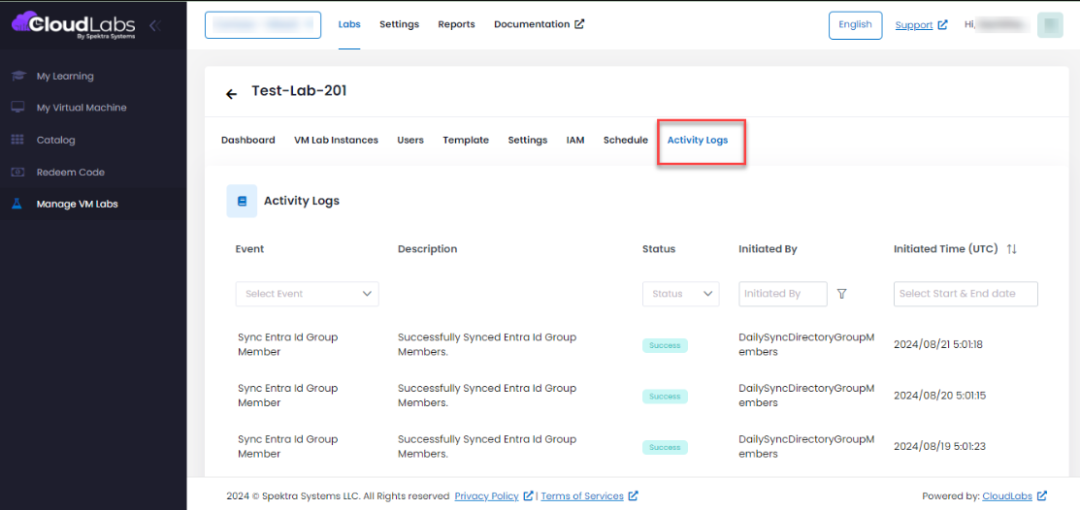Click the Manage VM Labs flask icon
The height and width of the screenshot is (510, 1080).
pyautogui.click(x=18, y=204)
